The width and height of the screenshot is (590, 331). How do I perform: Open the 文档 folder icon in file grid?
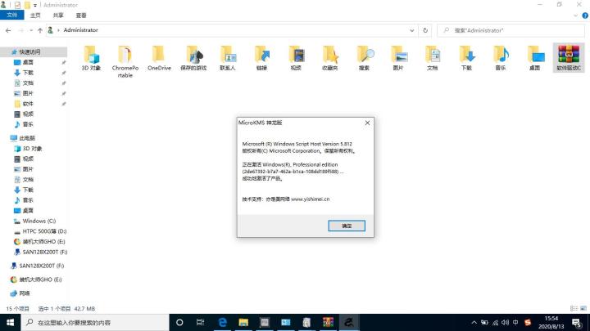433,55
